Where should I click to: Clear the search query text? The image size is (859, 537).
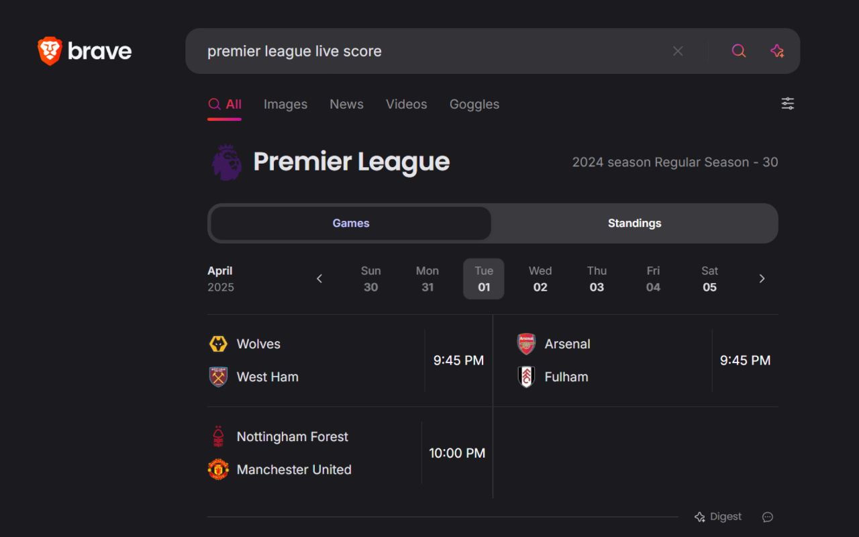click(x=678, y=51)
